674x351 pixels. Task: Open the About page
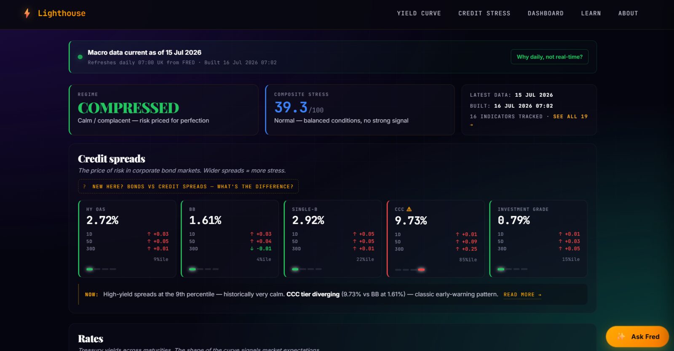[x=628, y=13]
